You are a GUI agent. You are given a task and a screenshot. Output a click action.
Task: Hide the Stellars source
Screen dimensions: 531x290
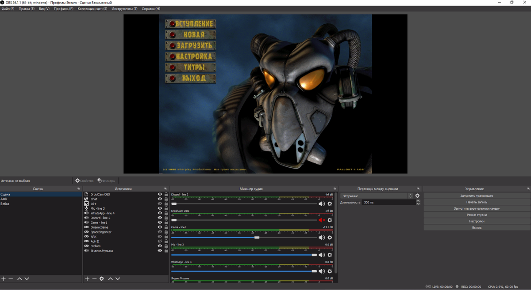pos(160,246)
